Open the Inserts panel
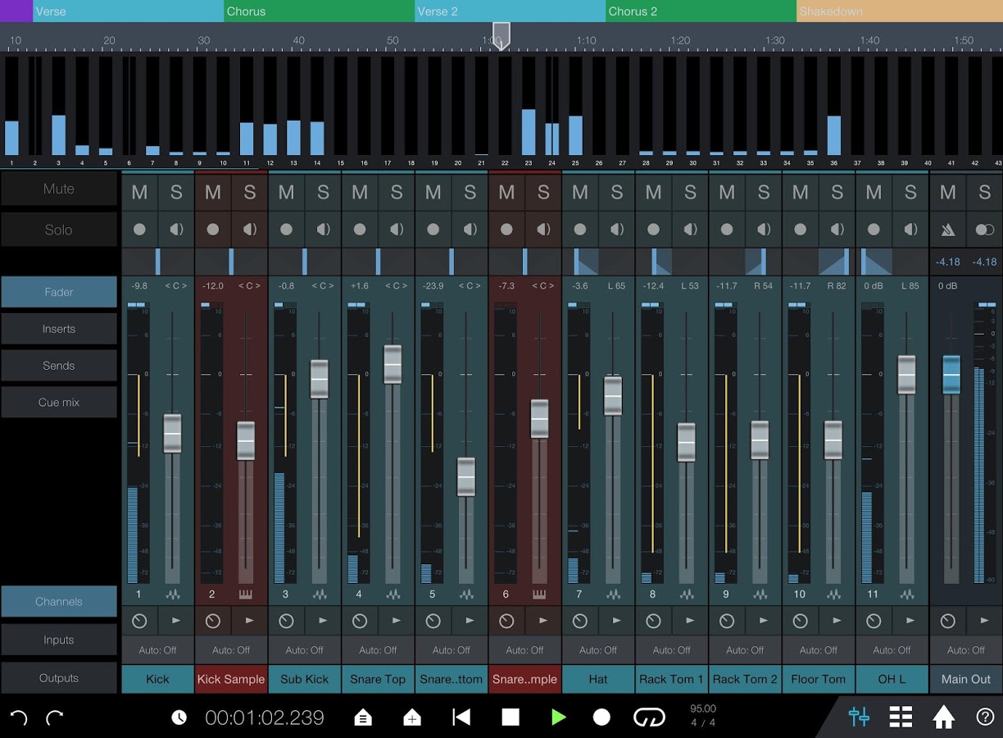This screenshot has height=738, width=1003. tap(58, 329)
